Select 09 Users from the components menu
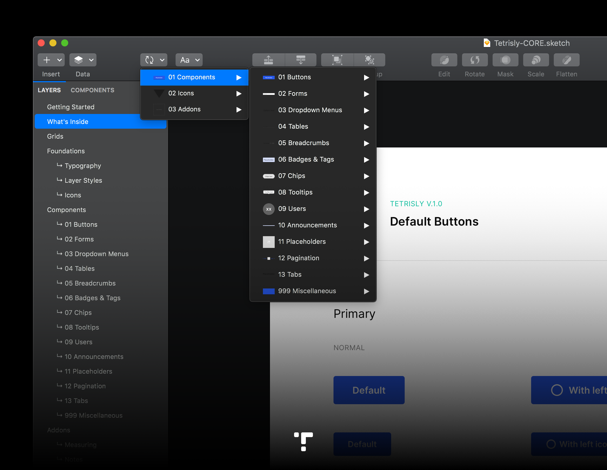The image size is (607, 470). pos(292,209)
